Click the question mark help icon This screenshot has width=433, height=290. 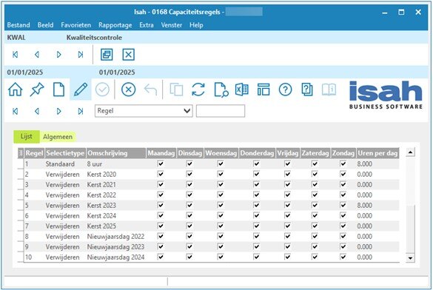tap(285, 90)
